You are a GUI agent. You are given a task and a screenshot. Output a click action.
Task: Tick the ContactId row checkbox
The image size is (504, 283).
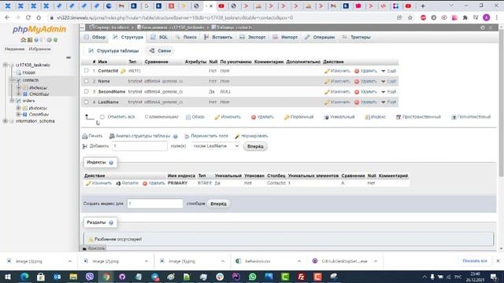(x=86, y=71)
